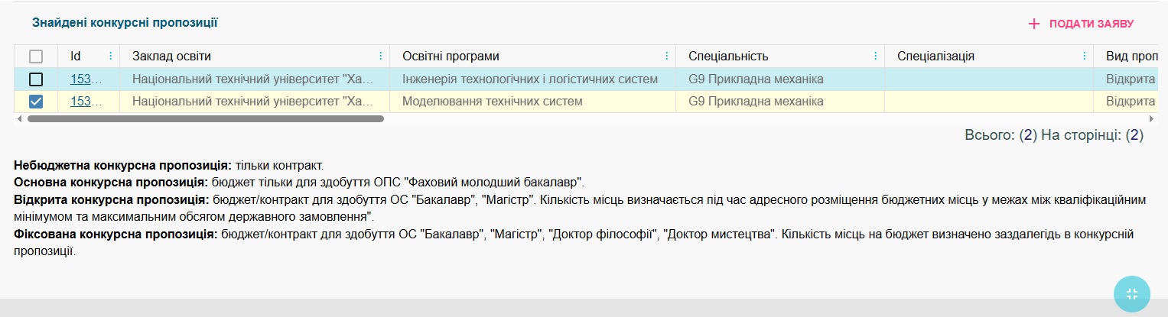
Task: Click the Спеціалізація column header
Action: point(936,57)
